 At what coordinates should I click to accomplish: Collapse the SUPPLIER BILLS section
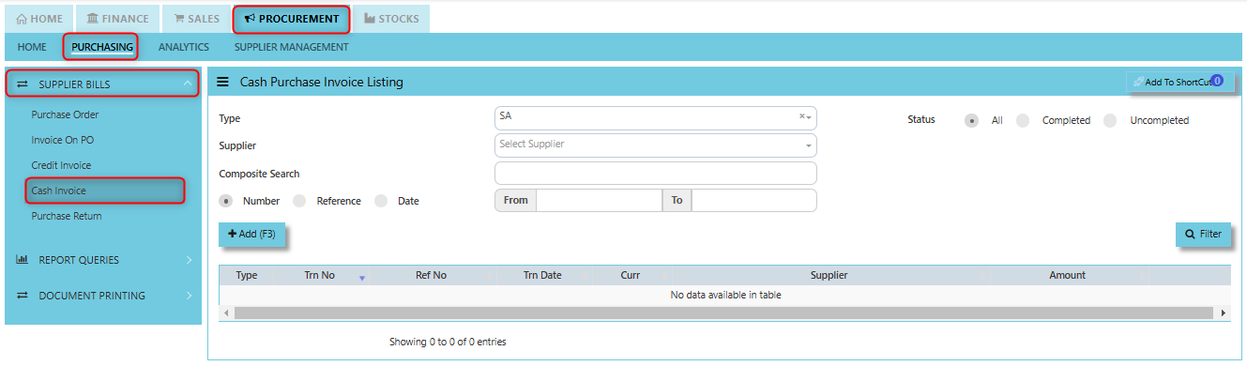click(102, 84)
